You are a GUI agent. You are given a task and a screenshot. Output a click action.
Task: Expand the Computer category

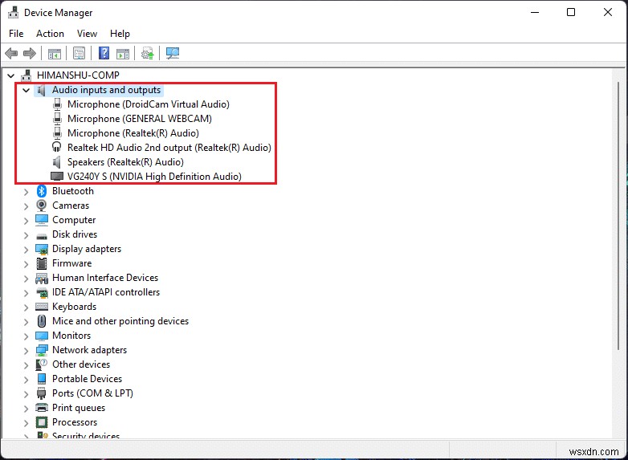tap(26, 221)
